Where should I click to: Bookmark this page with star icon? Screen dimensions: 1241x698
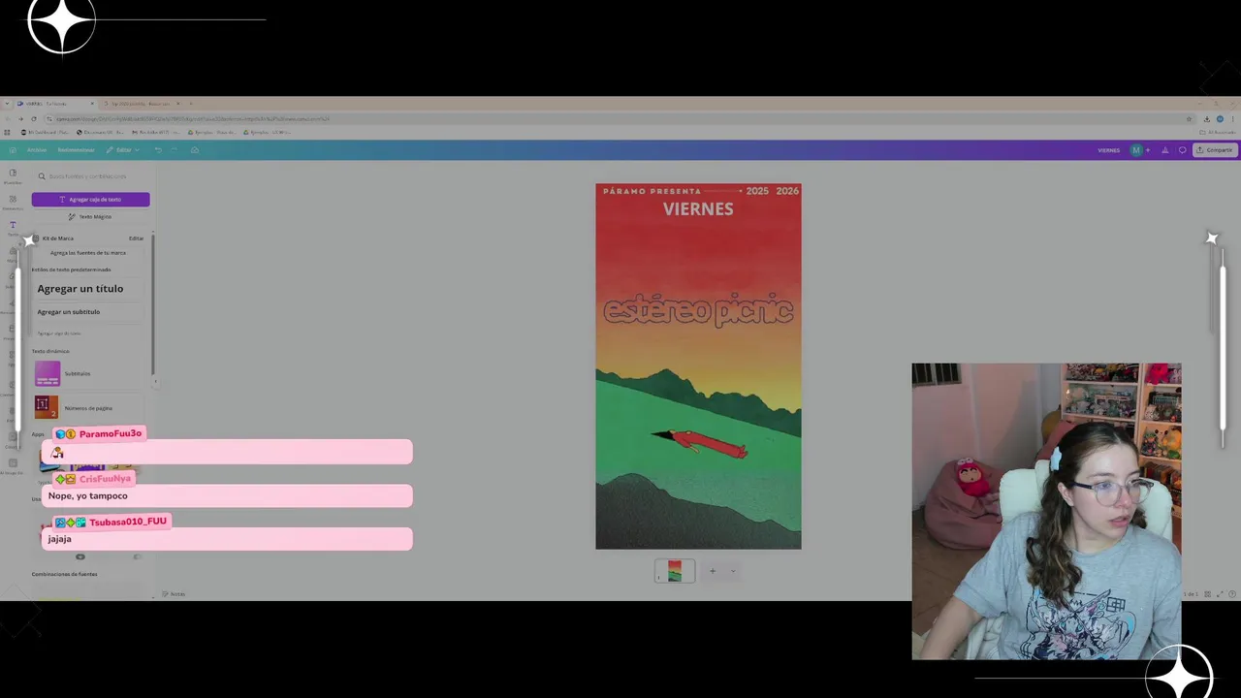pyautogui.click(x=1190, y=119)
